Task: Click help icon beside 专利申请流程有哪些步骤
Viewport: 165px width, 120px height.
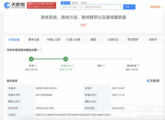Action: point(41,50)
